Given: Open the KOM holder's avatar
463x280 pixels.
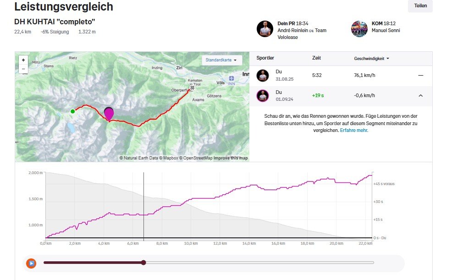Looking at the screenshot, I should click(359, 29).
